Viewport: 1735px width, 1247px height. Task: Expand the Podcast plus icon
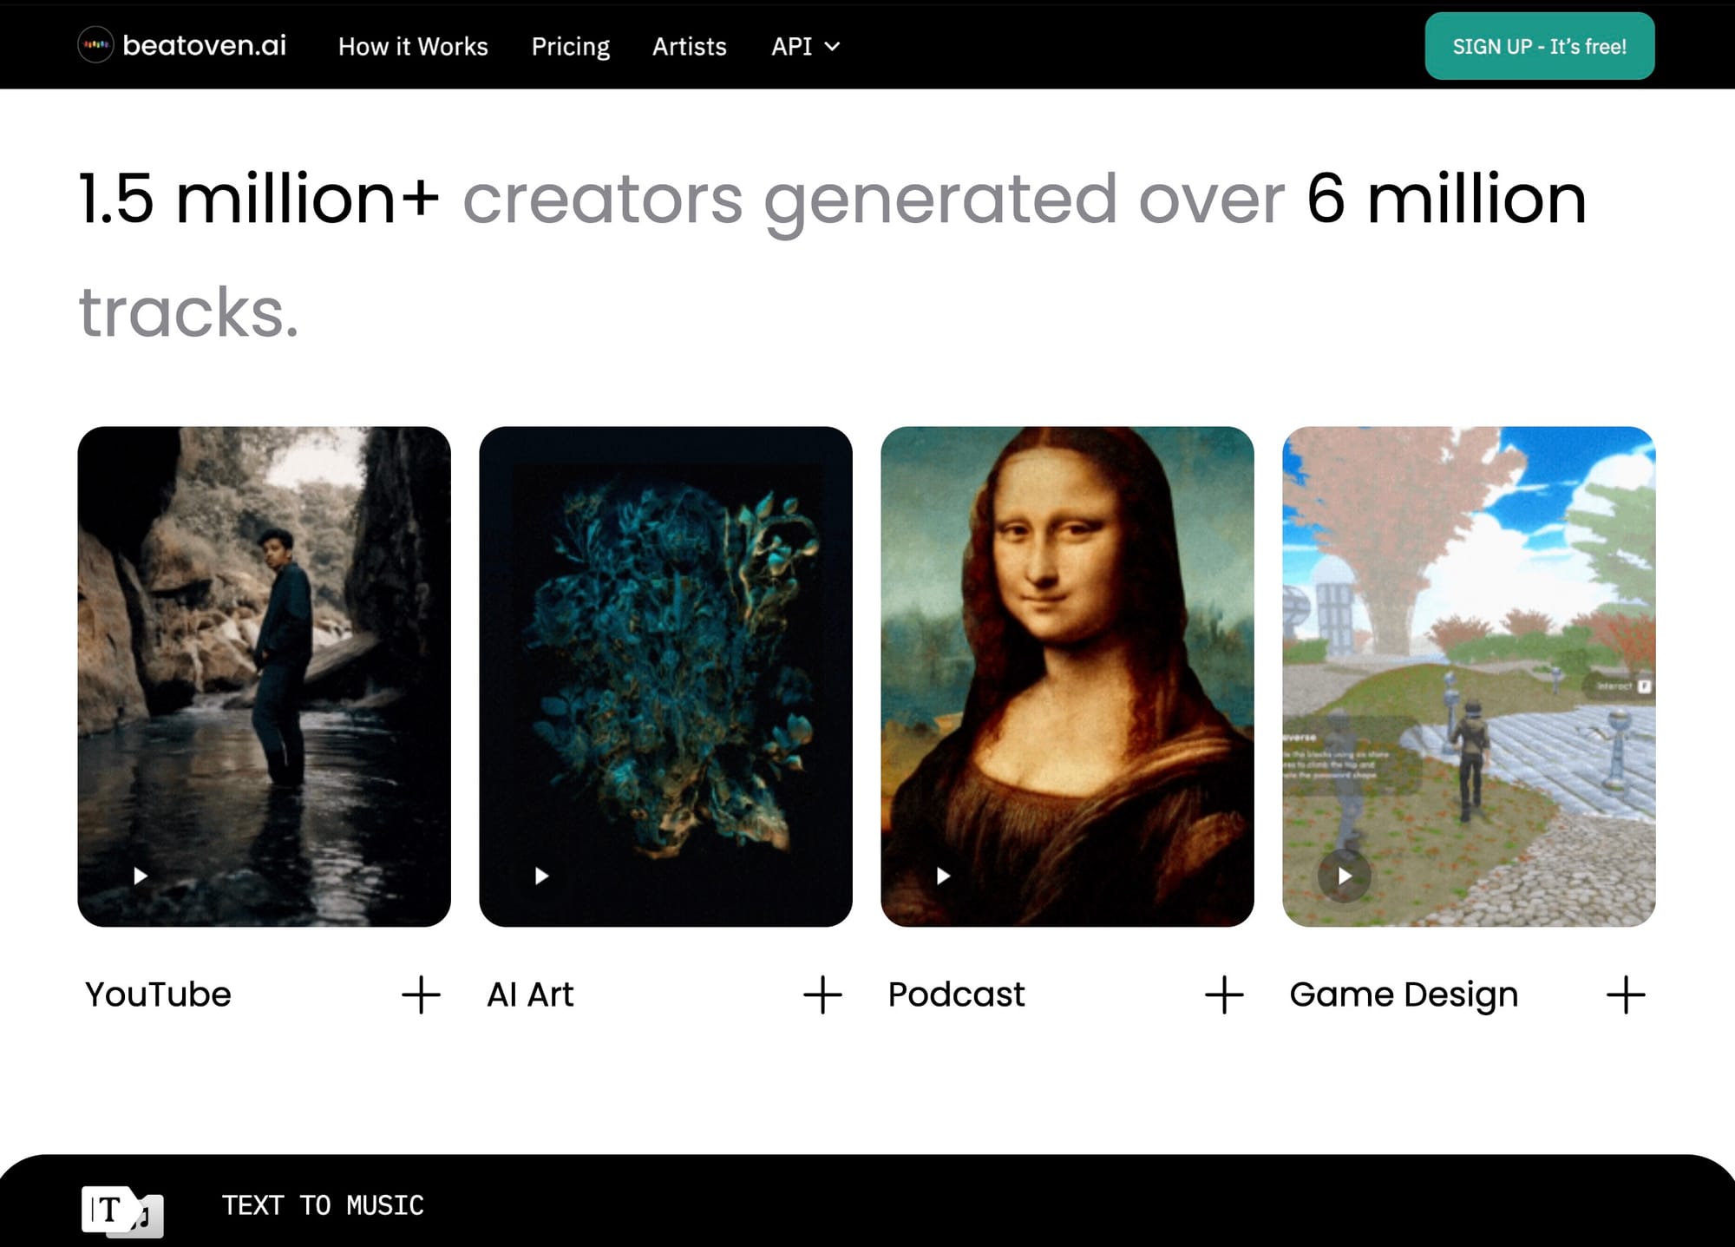point(1224,994)
